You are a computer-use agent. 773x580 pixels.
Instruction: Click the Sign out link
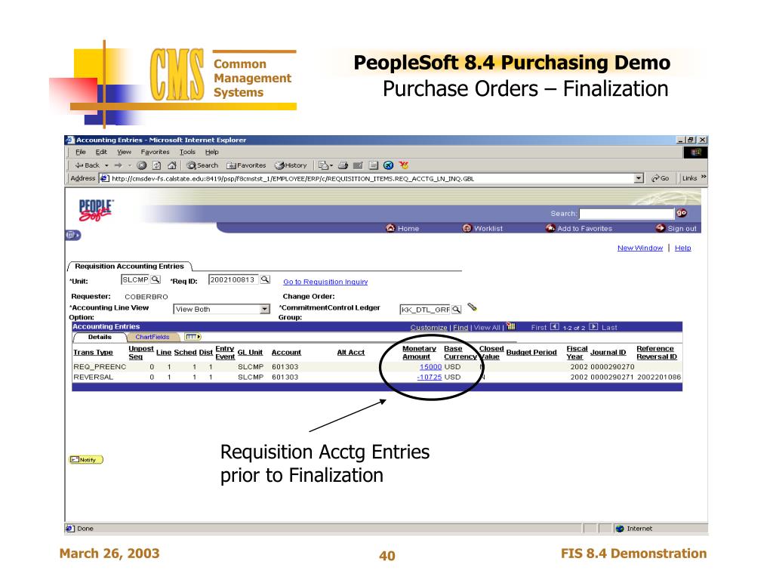[676, 228]
